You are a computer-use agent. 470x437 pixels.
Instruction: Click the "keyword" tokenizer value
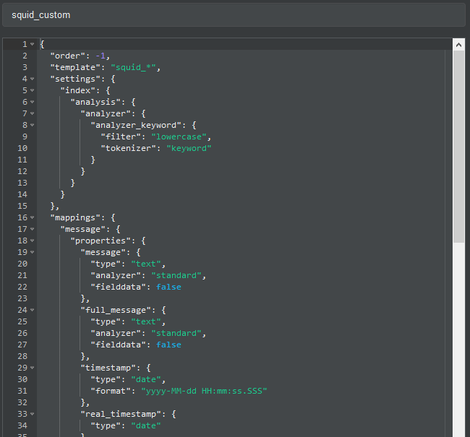[189, 148]
